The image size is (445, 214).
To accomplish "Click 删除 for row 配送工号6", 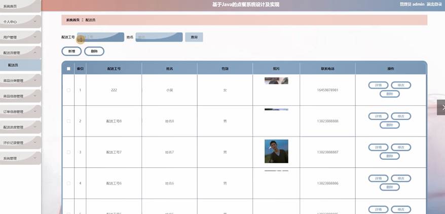I will point(390,187).
